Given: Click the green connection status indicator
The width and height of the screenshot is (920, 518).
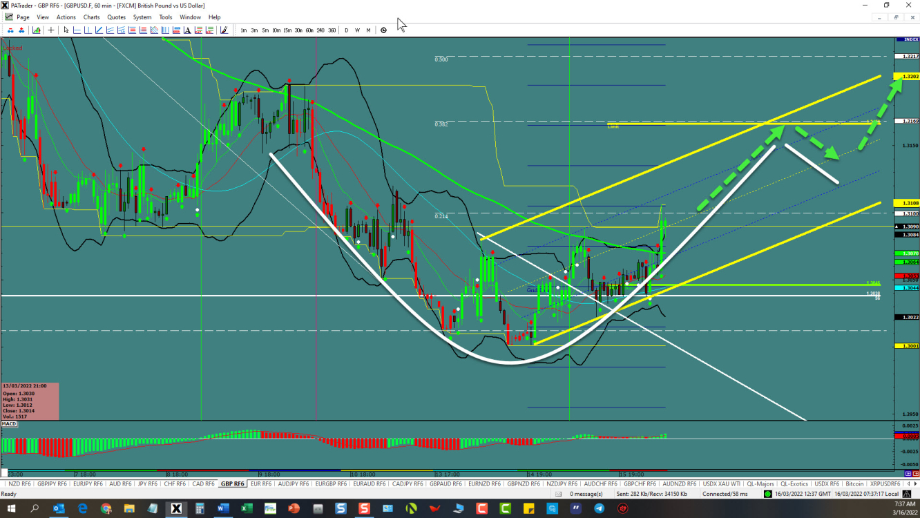Looking at the screenshot, I should [x=767, y=494].
